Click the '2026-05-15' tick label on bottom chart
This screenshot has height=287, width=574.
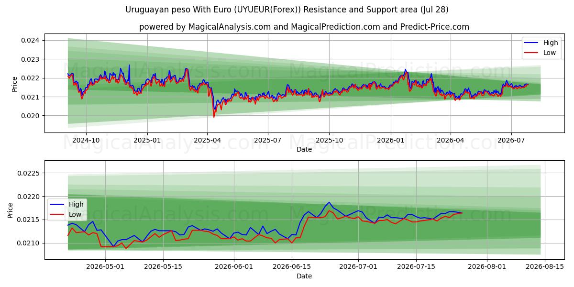(163, 267)
